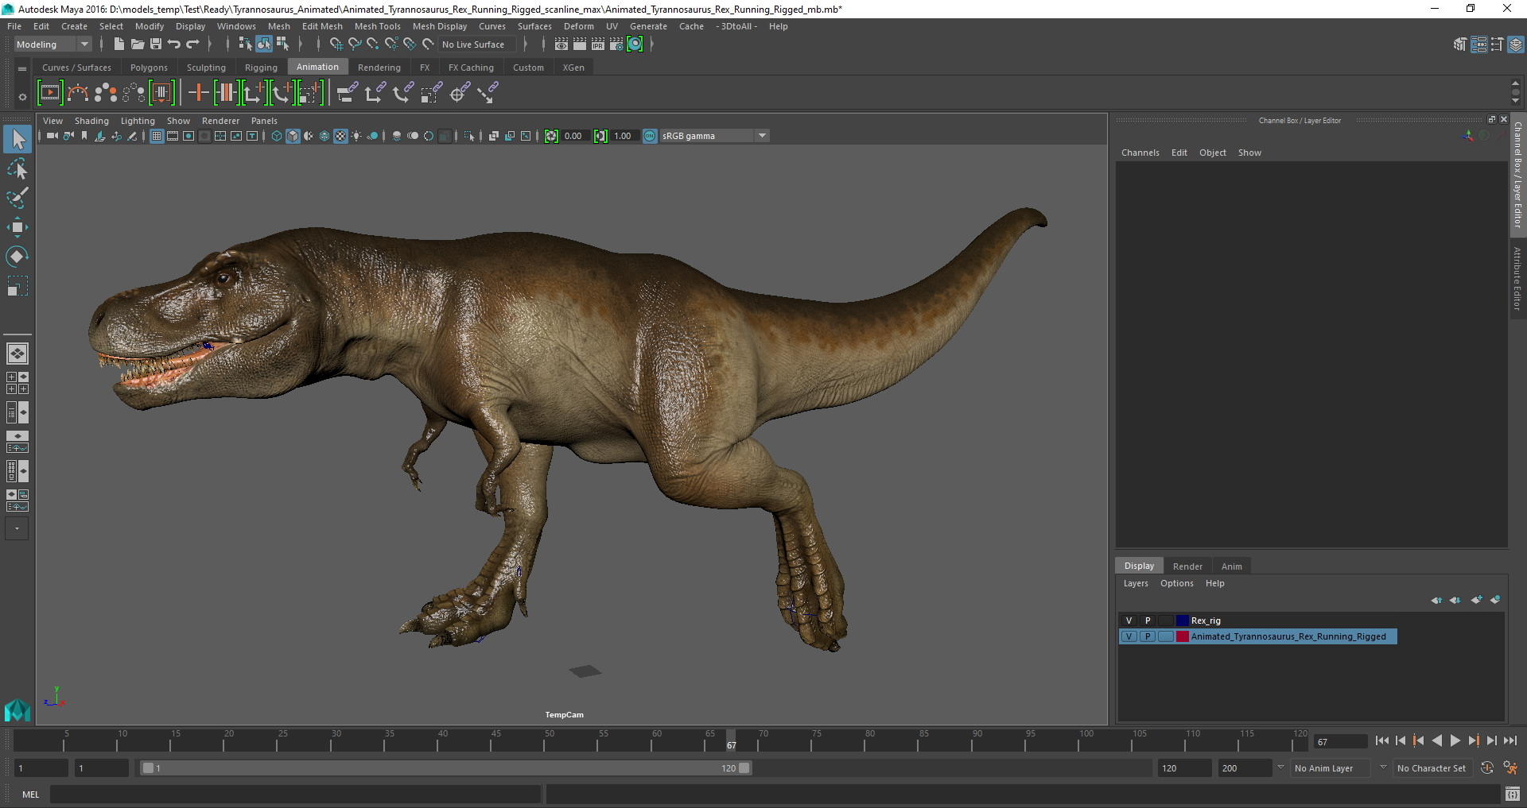Click the Snap to grids icon
The image size is (1527, 808).
336,44
